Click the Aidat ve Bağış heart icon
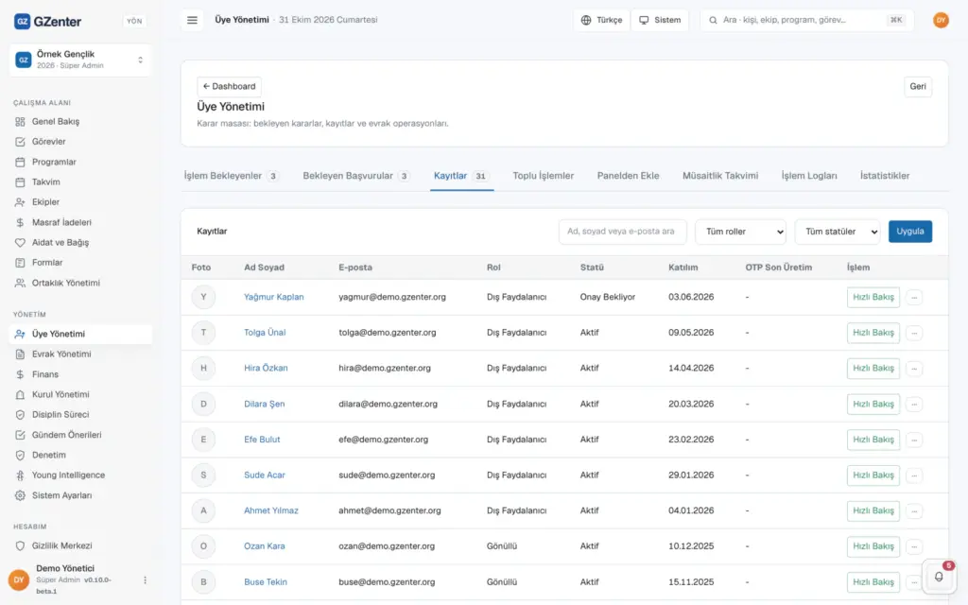 21,243
